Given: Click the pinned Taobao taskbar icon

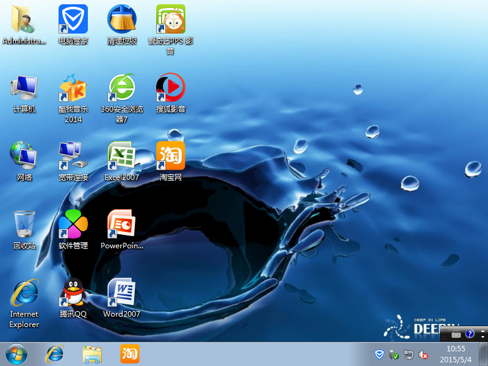Looking at the screenshot, I should coord(130,354).
